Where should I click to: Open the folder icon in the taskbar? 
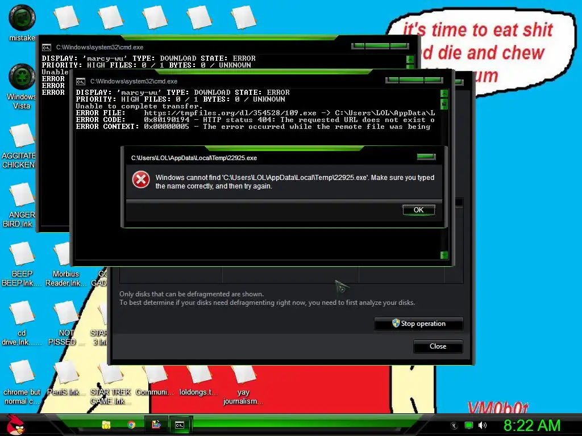point(106,425)
